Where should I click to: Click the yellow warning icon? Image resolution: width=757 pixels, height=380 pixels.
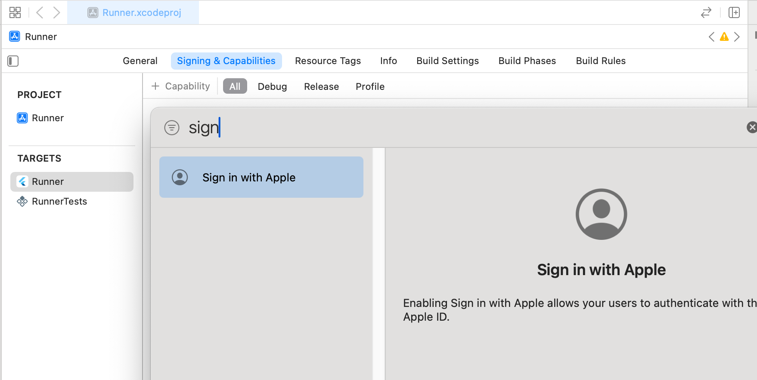tap(724, 37)
